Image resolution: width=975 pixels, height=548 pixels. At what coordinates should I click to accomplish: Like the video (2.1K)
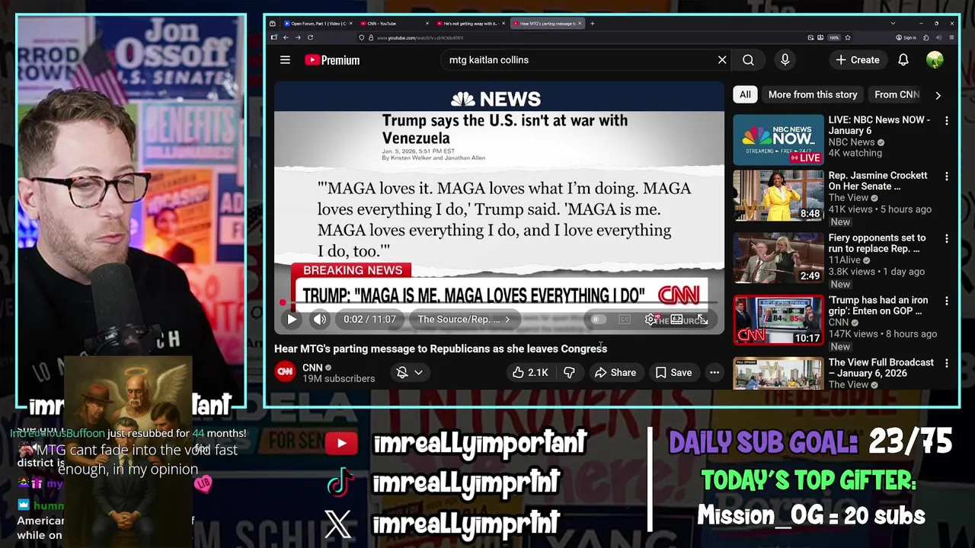point(531,372)
